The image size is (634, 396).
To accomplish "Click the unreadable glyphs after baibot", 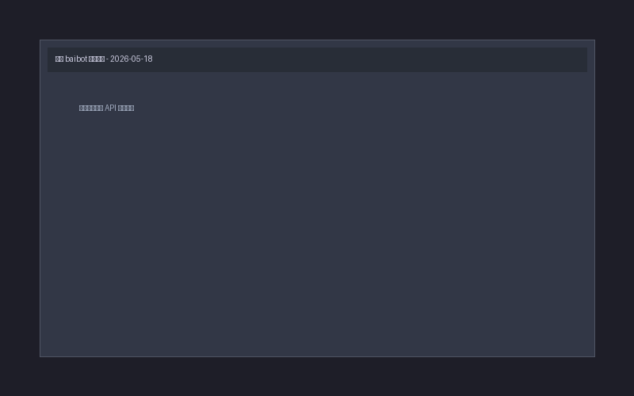I will click(97, 59).
